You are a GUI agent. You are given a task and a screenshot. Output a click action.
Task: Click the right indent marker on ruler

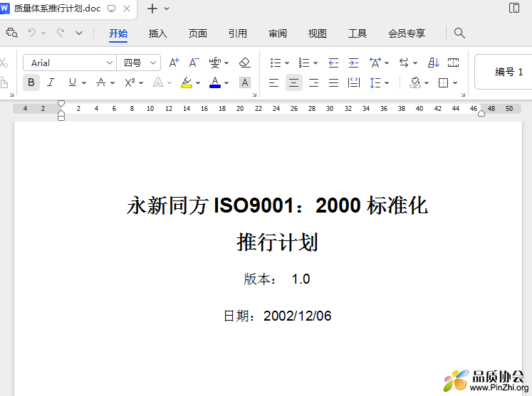coord(481,114)
